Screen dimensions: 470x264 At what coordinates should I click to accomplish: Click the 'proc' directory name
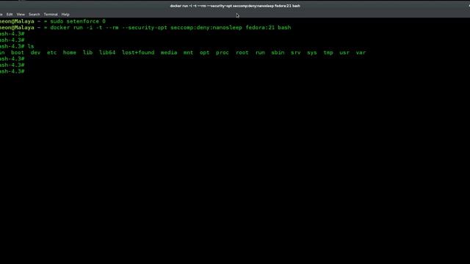[223, 52]
